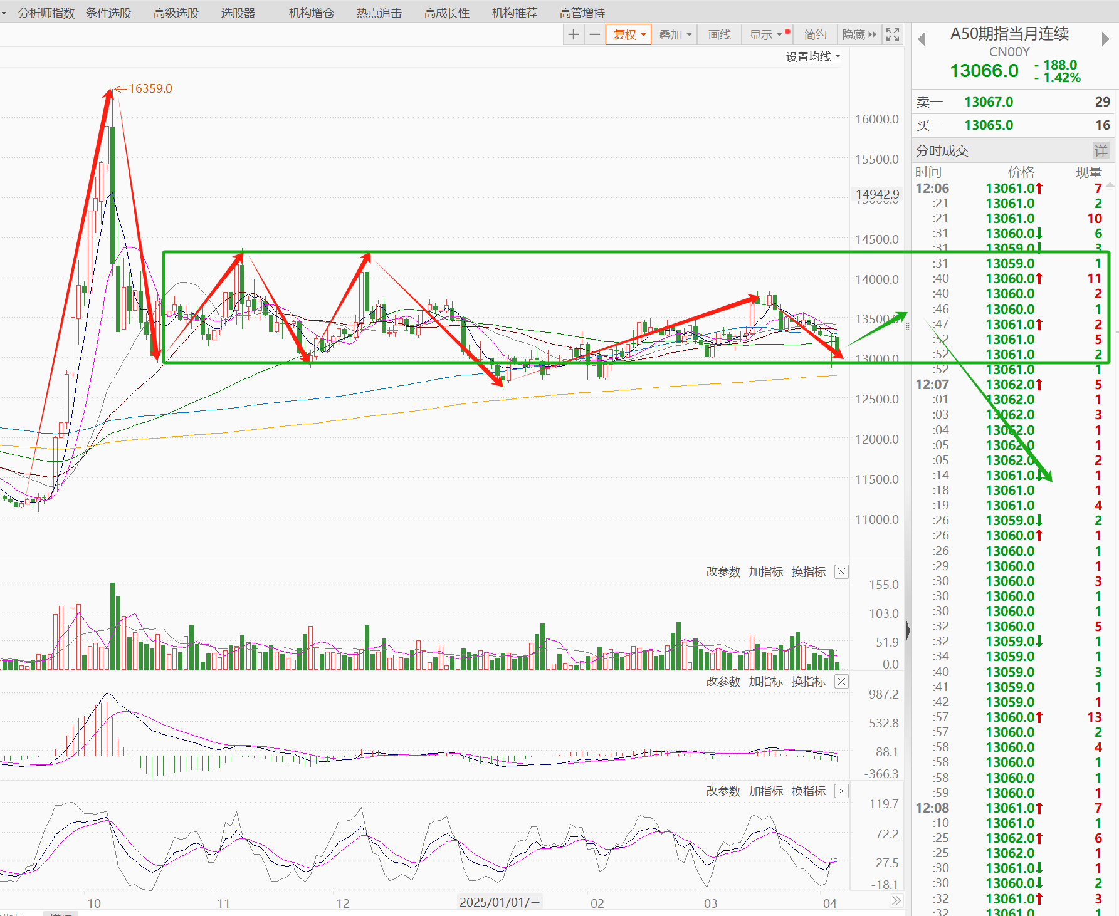Select the 12:08 tick row at 13061.0
The height and width of the screenshot is (916, 1119).
1009,808
